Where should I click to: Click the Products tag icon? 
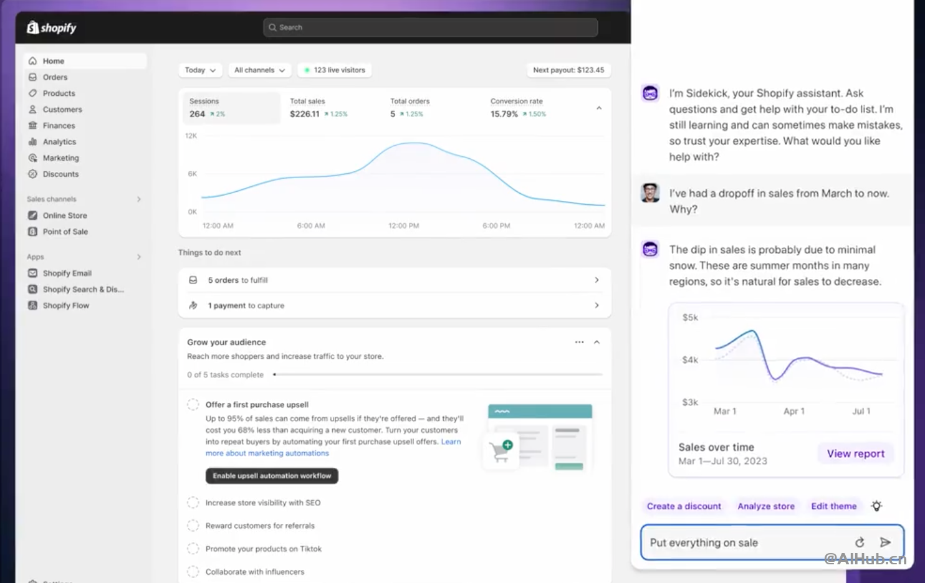point(32,93)
